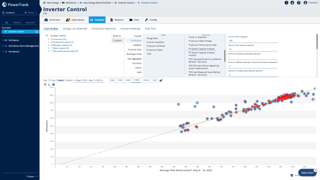Open the tnewkerk user profile icon

pyautogui.click(x=305, y=3)
